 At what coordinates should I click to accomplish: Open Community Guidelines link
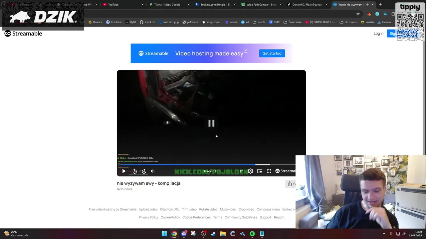click(241, 217)
